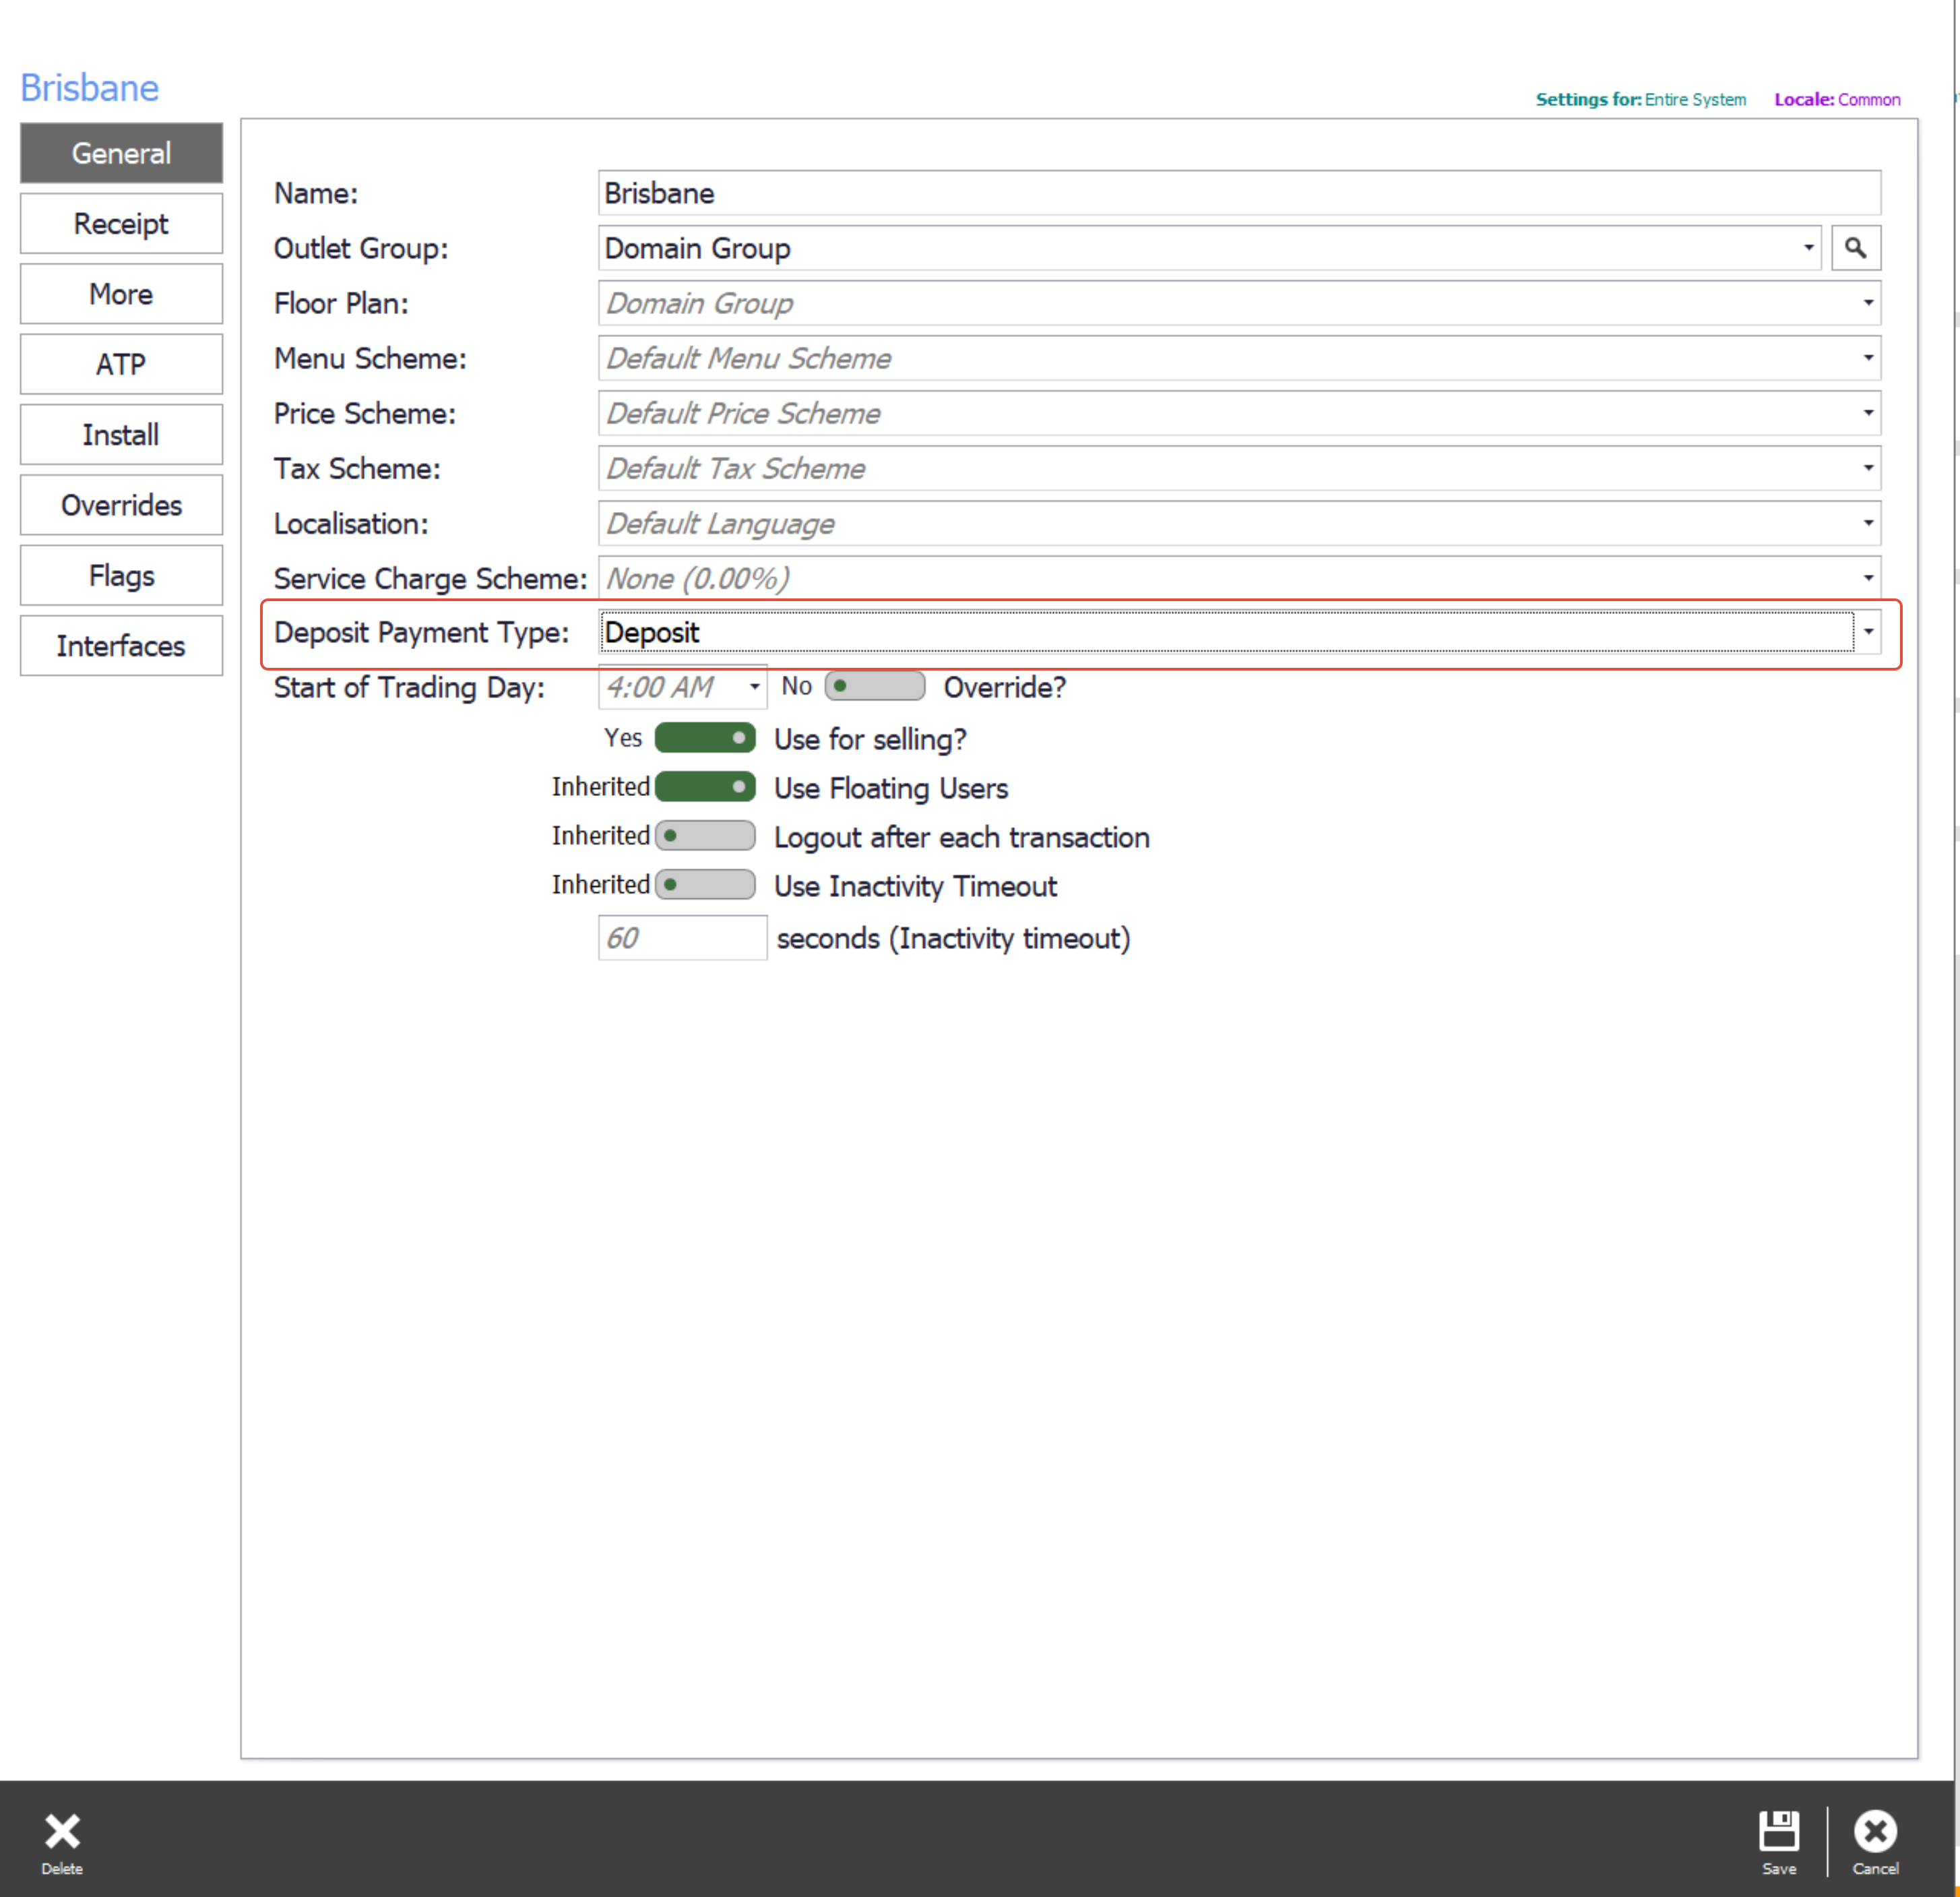
Task: Click the Outlet Group search magnifier icon
Action: click(1855, 248)
